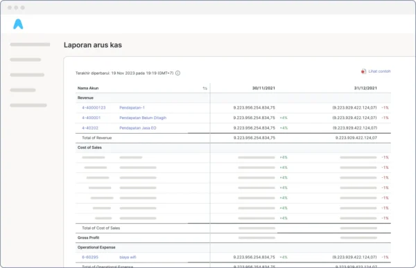Open account code 4-400001

[x=92, y=118]
